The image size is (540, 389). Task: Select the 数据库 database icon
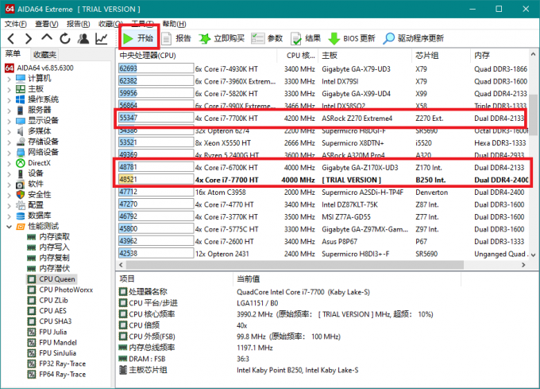(21, 216)
